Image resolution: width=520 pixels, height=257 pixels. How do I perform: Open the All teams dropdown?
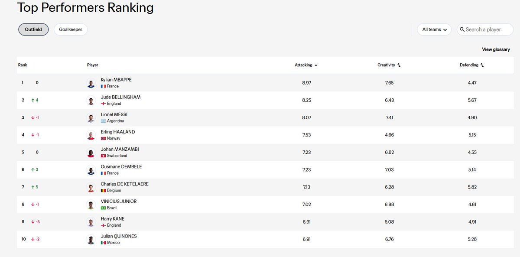pos(434,29)
